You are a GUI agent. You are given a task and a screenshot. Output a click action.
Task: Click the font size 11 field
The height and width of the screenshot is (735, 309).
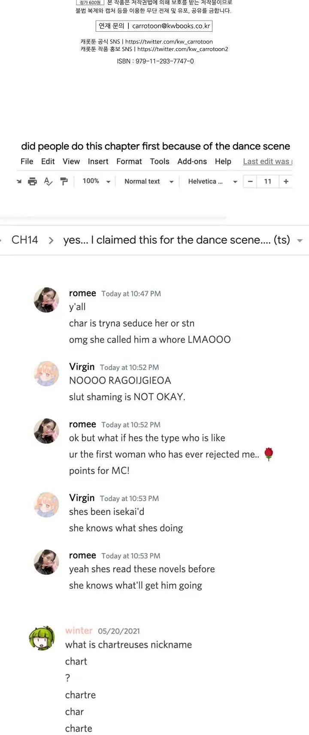point(268,182)
